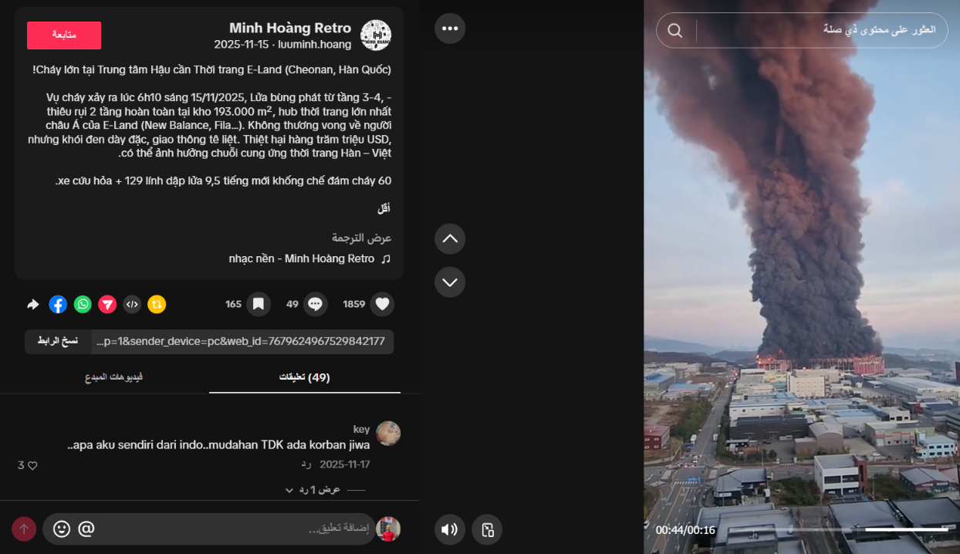Click the share arrow icon
The height and width of the screenshot is (554, 960).
33,304
